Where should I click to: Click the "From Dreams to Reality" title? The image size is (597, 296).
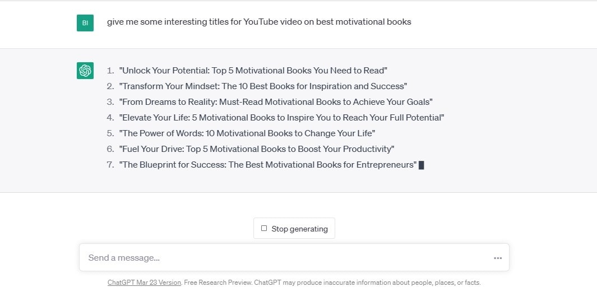[x=276, y=102]
